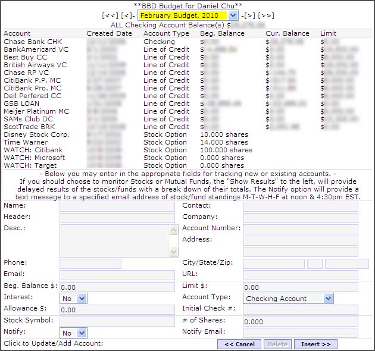This screenshot has width=375, height=351.
Task: Go to previous budget with [<] link
Action: pos(126,15)
